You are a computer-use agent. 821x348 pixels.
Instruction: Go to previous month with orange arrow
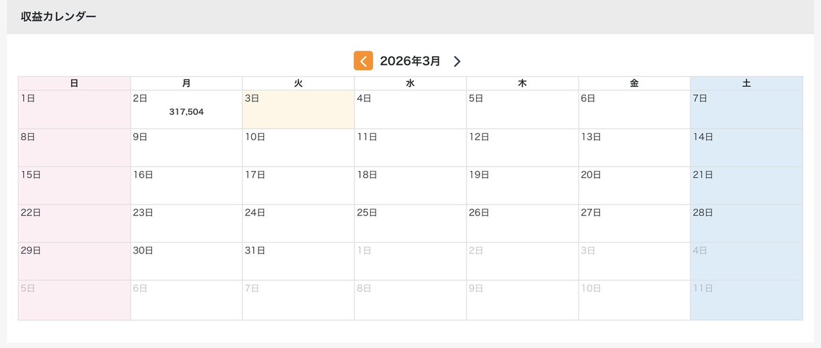pyautogui.click(x=363, y=61)
